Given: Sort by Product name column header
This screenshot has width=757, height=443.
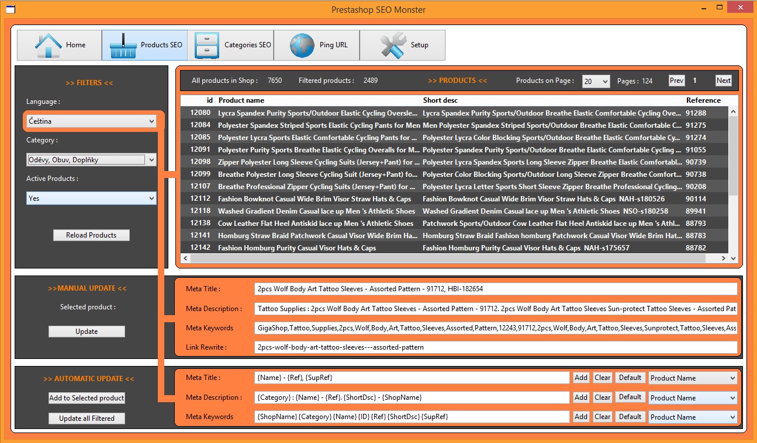Looking at the screenshot, I should pyautogui.click(x=319, y=100).
